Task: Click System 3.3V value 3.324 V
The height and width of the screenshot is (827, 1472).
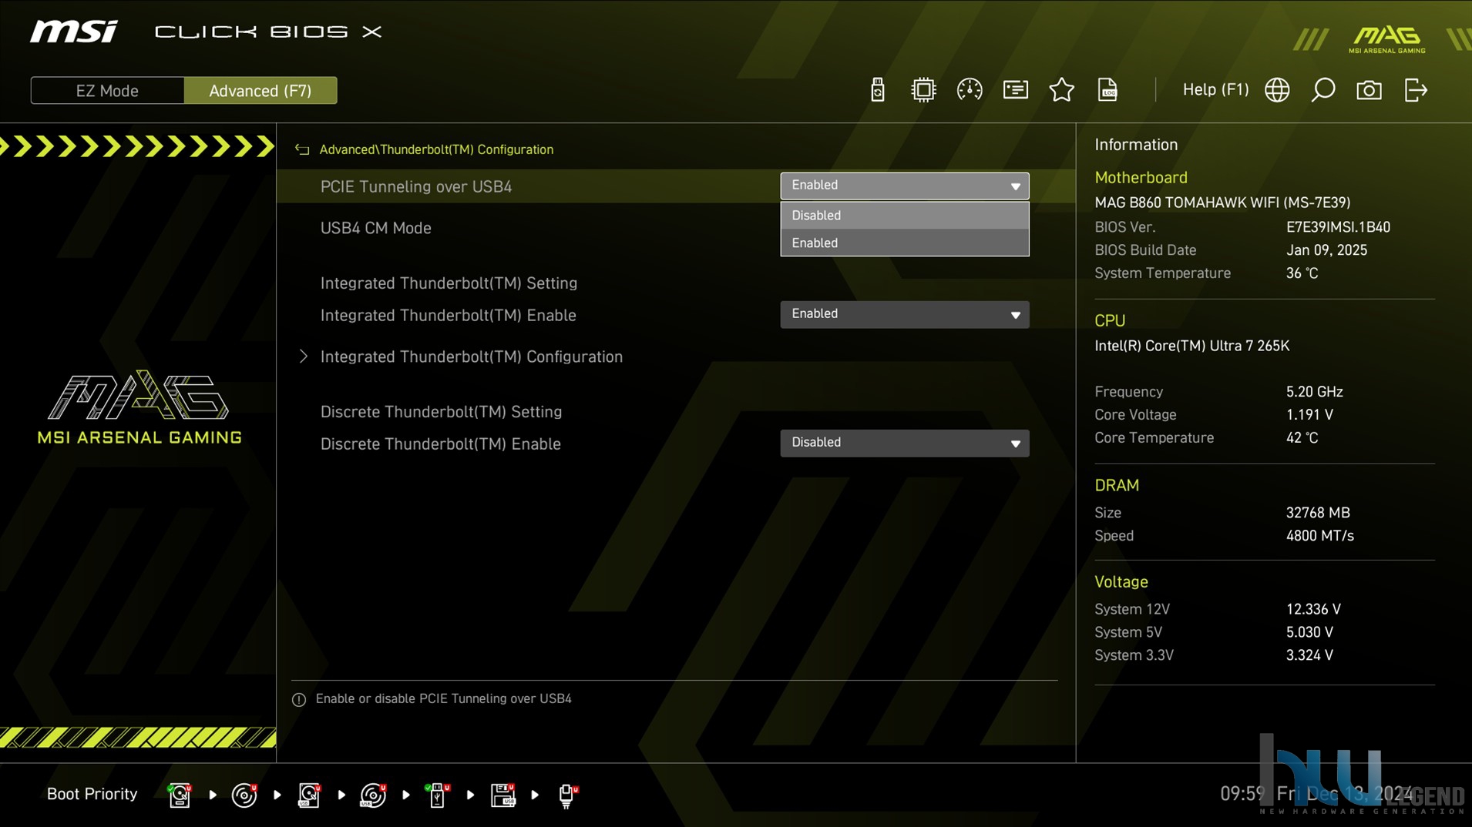Action: click(x=1309, y=655)
